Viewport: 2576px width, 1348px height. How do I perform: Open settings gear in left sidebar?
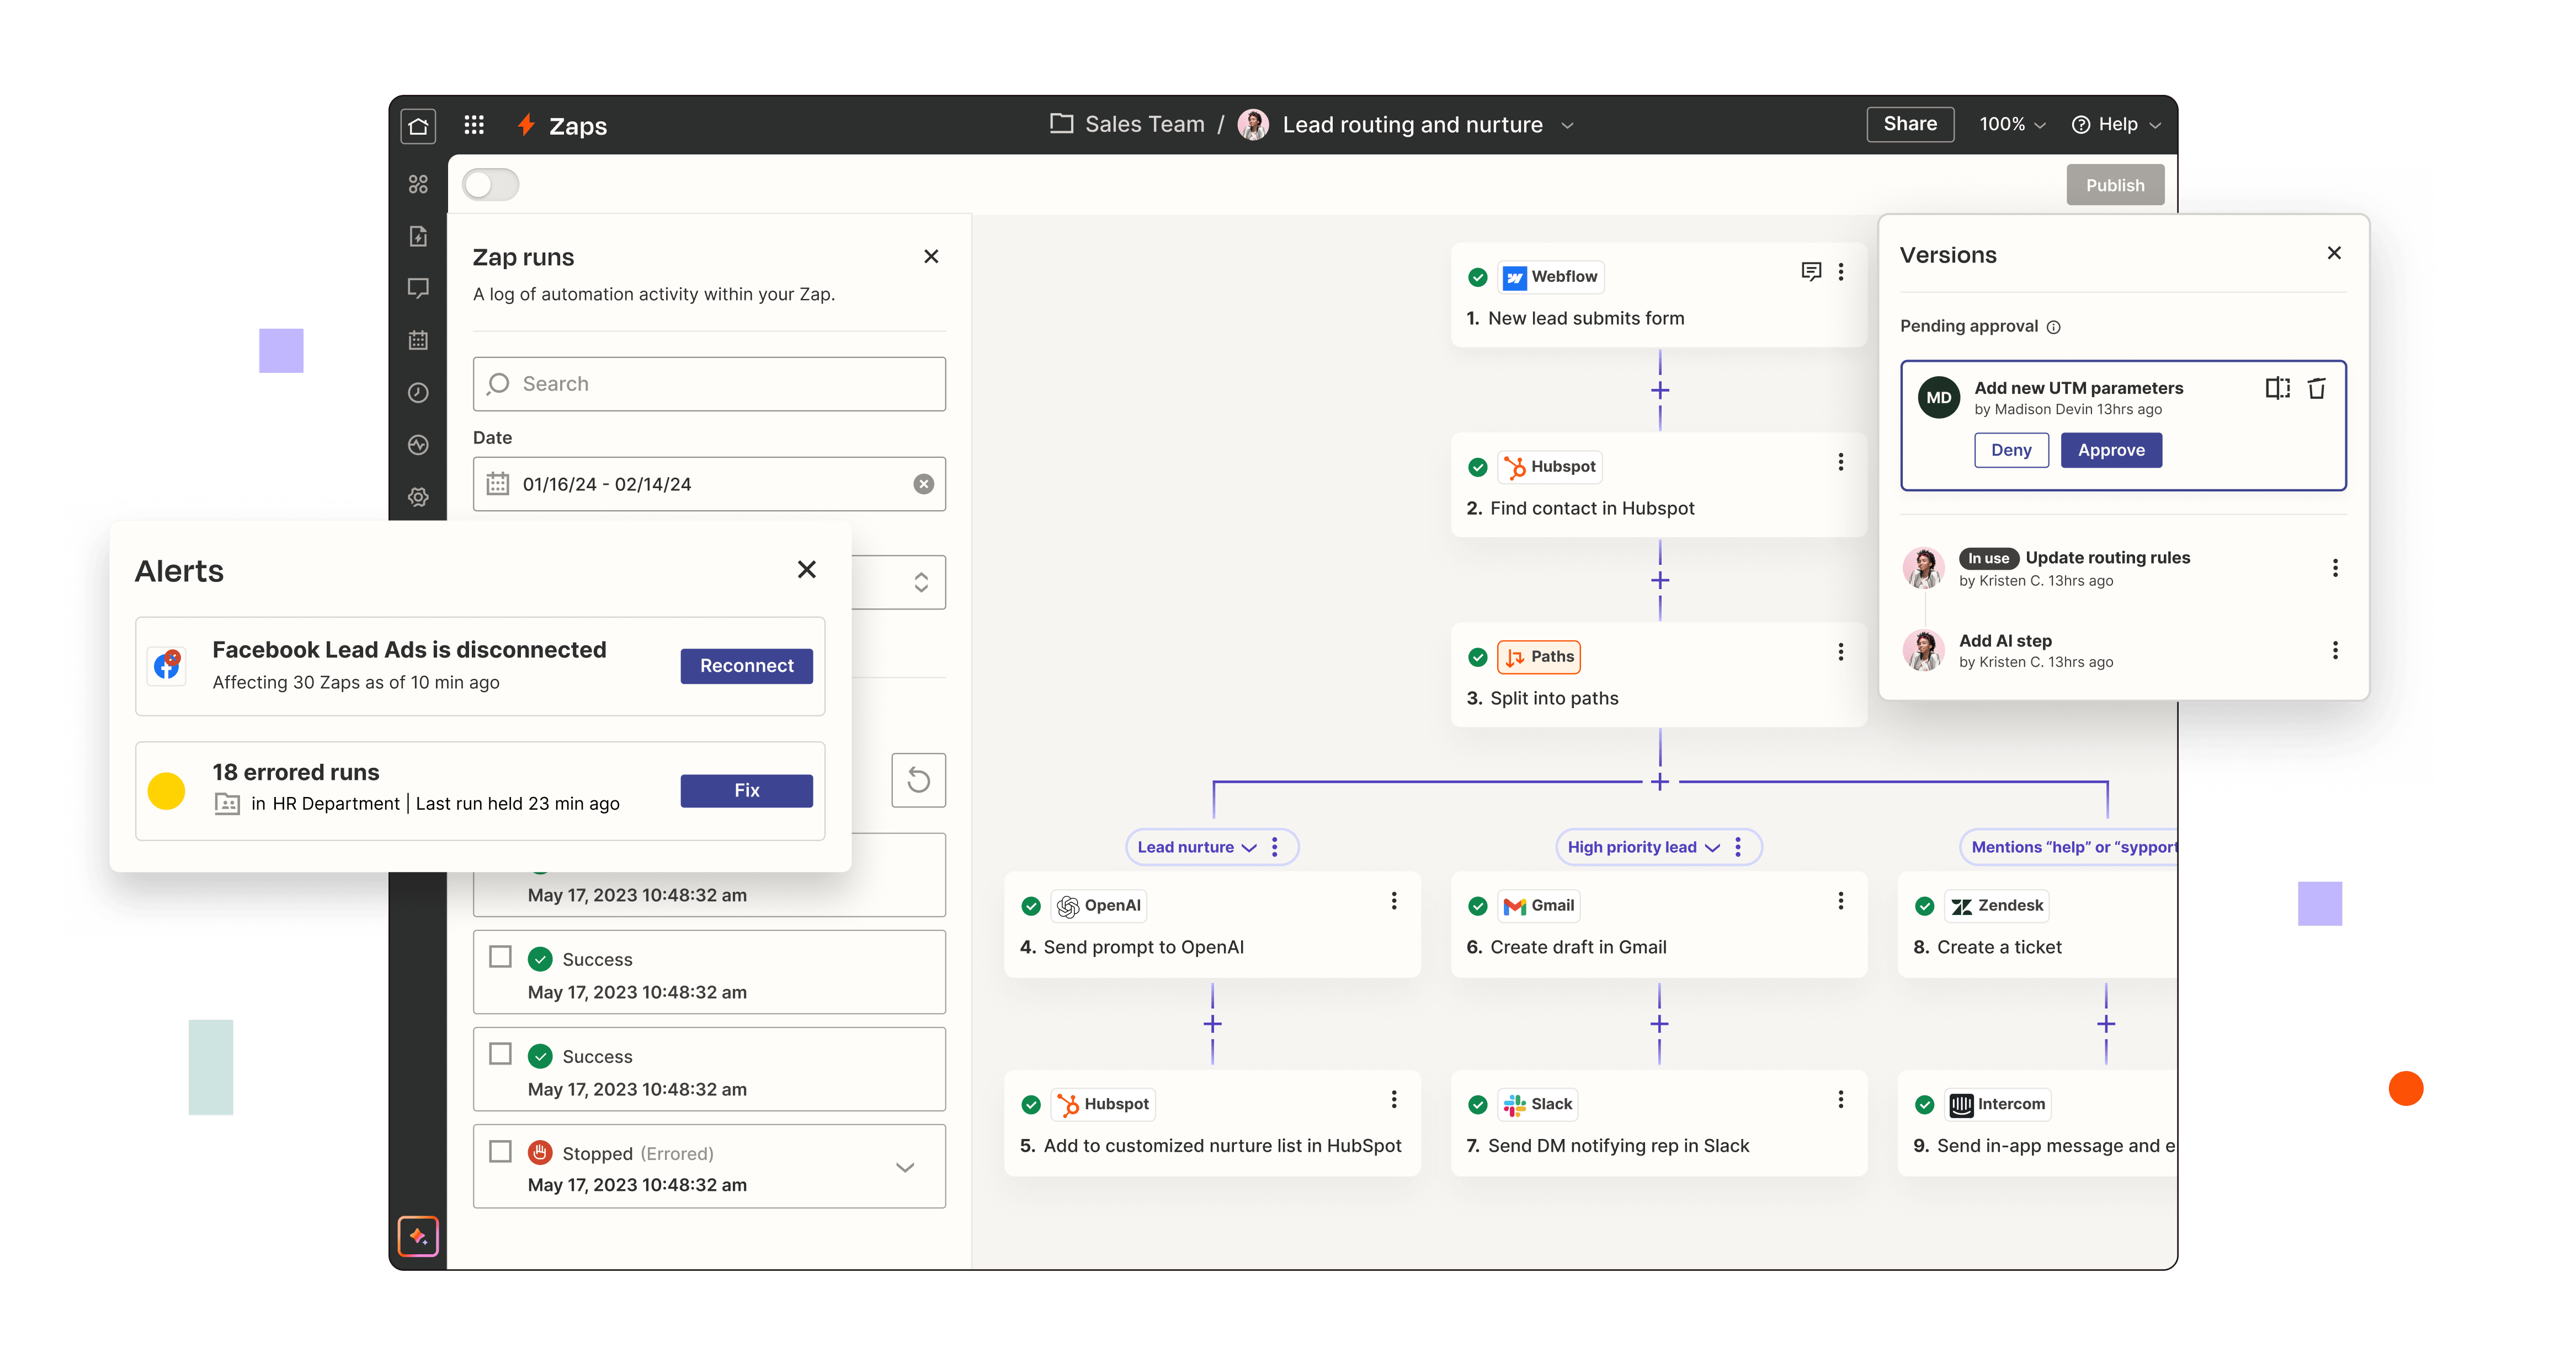(418, 496)
